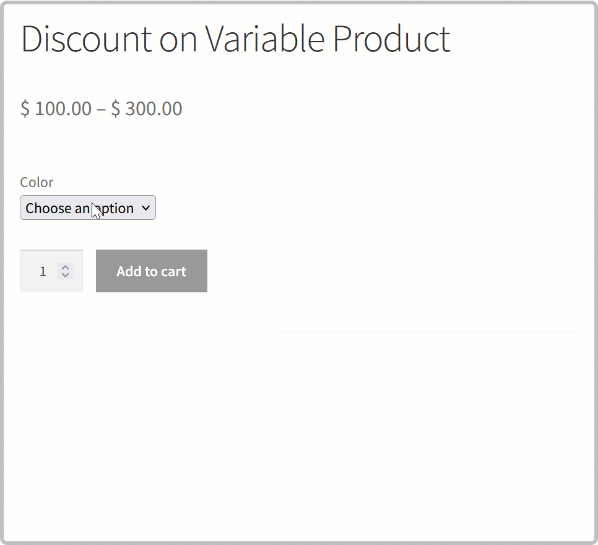Click the word 'Product' in the heading
The image size is (598, 545).
pos(391,39)
